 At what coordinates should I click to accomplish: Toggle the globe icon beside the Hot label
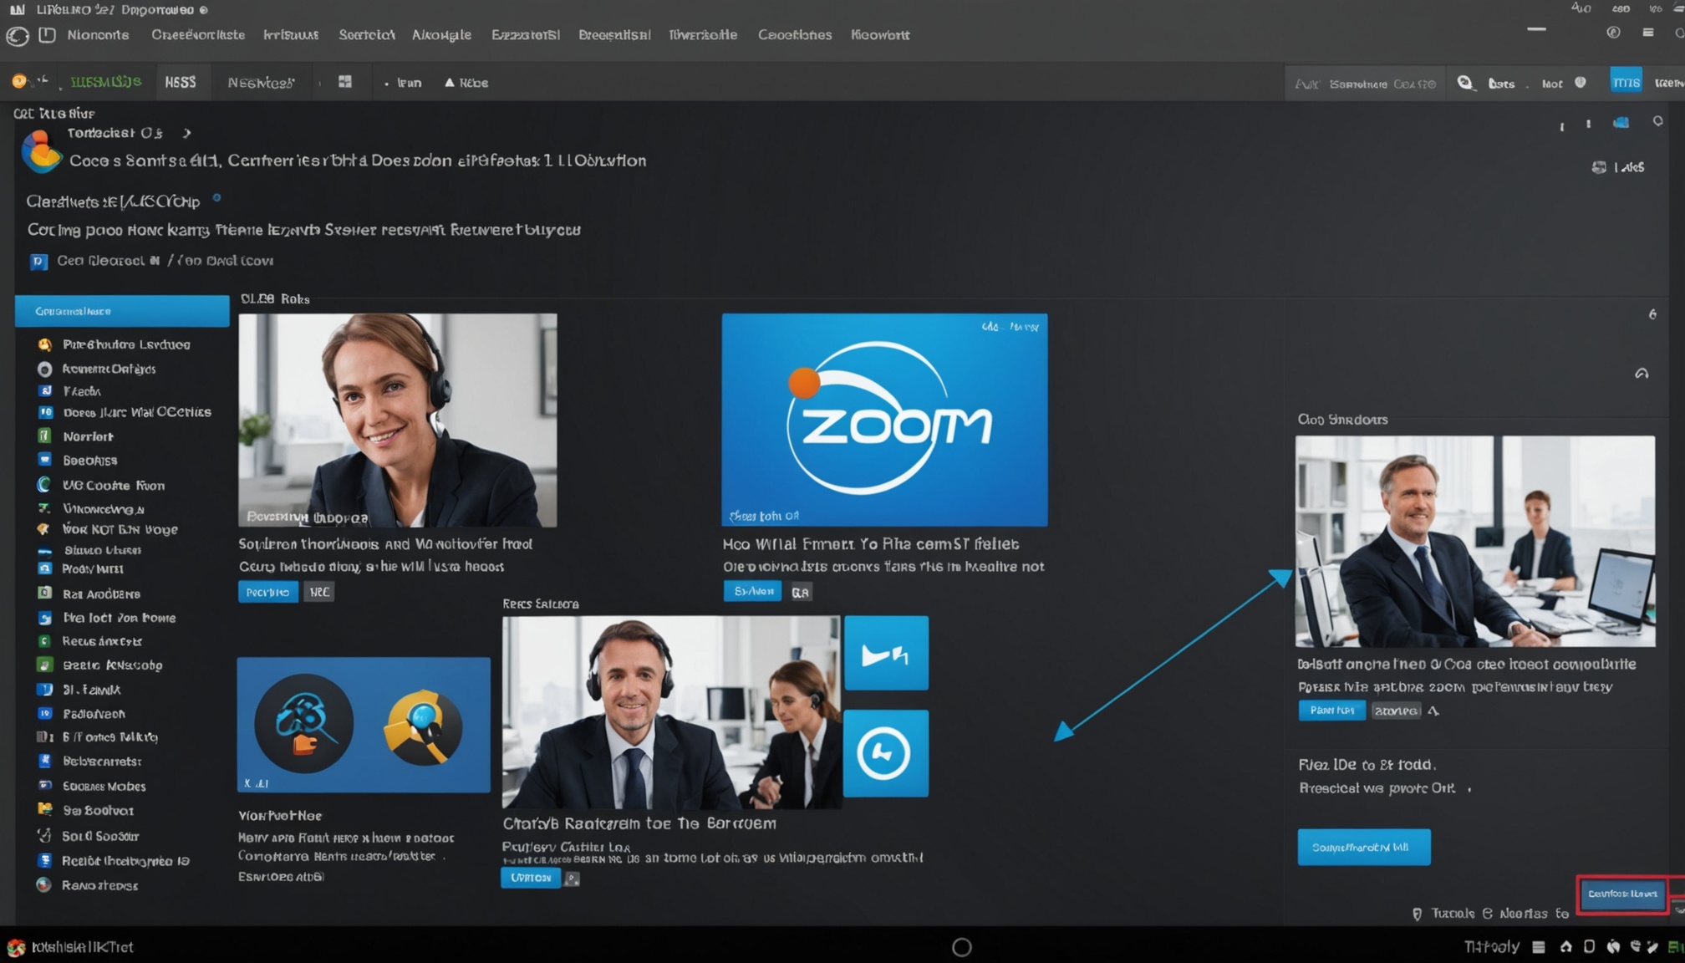(x=1581, y=83)
